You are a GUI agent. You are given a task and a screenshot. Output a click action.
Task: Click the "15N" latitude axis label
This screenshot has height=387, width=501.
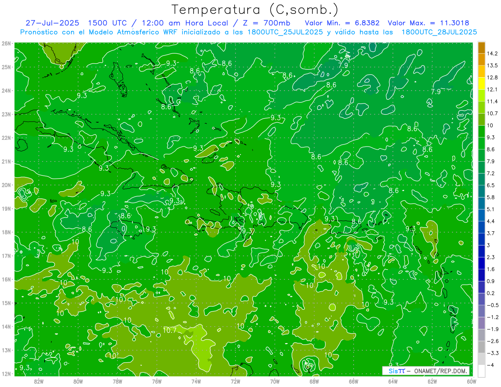coord(6,303)
